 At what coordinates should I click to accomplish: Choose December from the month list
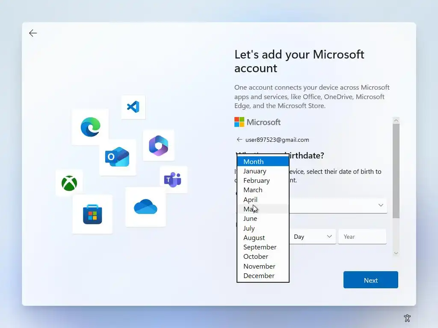263,275
